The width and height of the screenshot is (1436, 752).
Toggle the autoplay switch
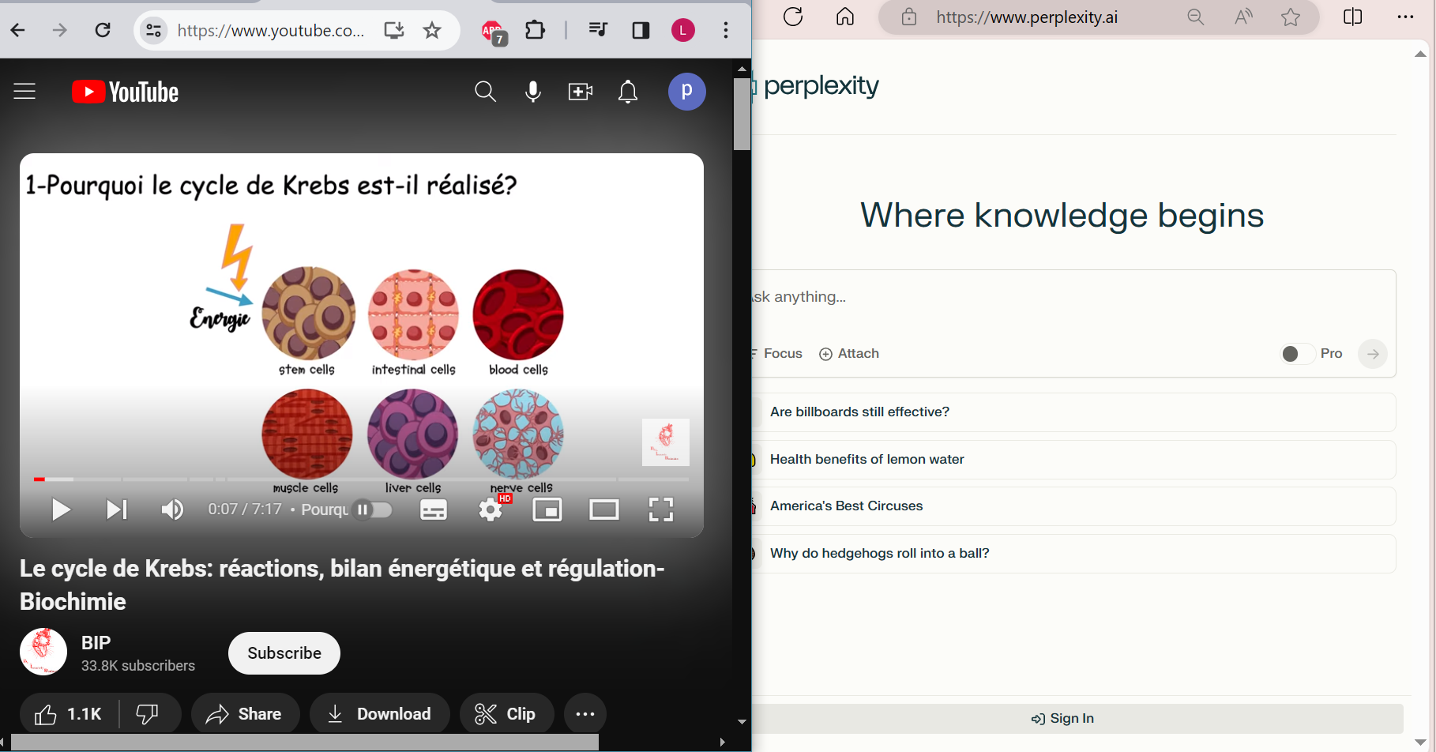click(372, 509)
